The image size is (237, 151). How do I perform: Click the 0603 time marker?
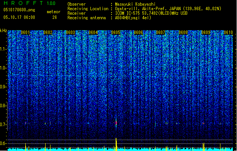[x=70, y=32]
